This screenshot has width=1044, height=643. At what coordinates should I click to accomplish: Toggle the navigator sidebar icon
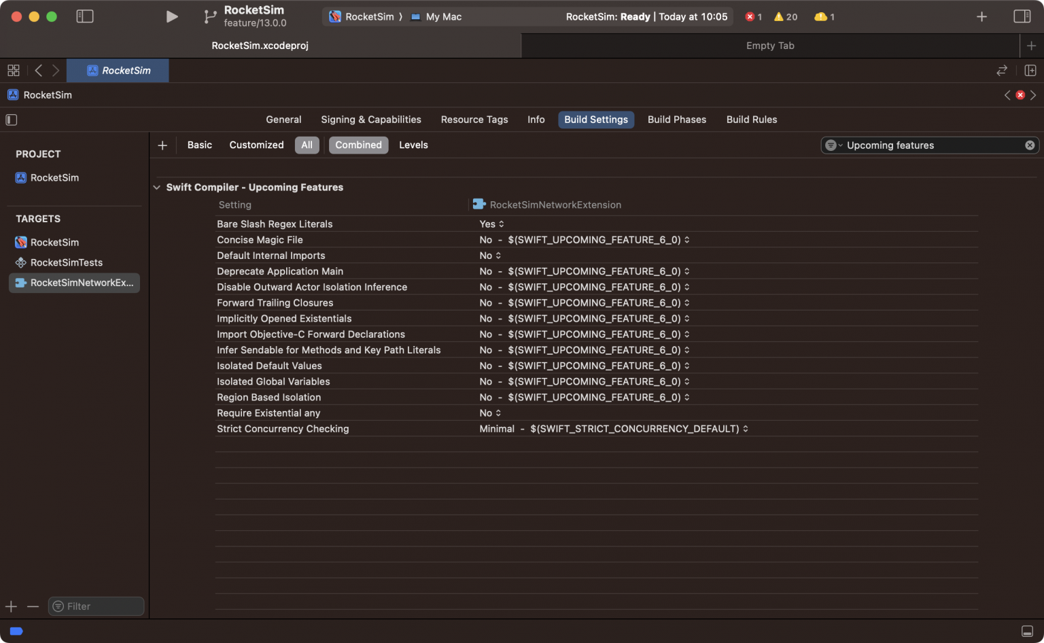tap(85, 16)
